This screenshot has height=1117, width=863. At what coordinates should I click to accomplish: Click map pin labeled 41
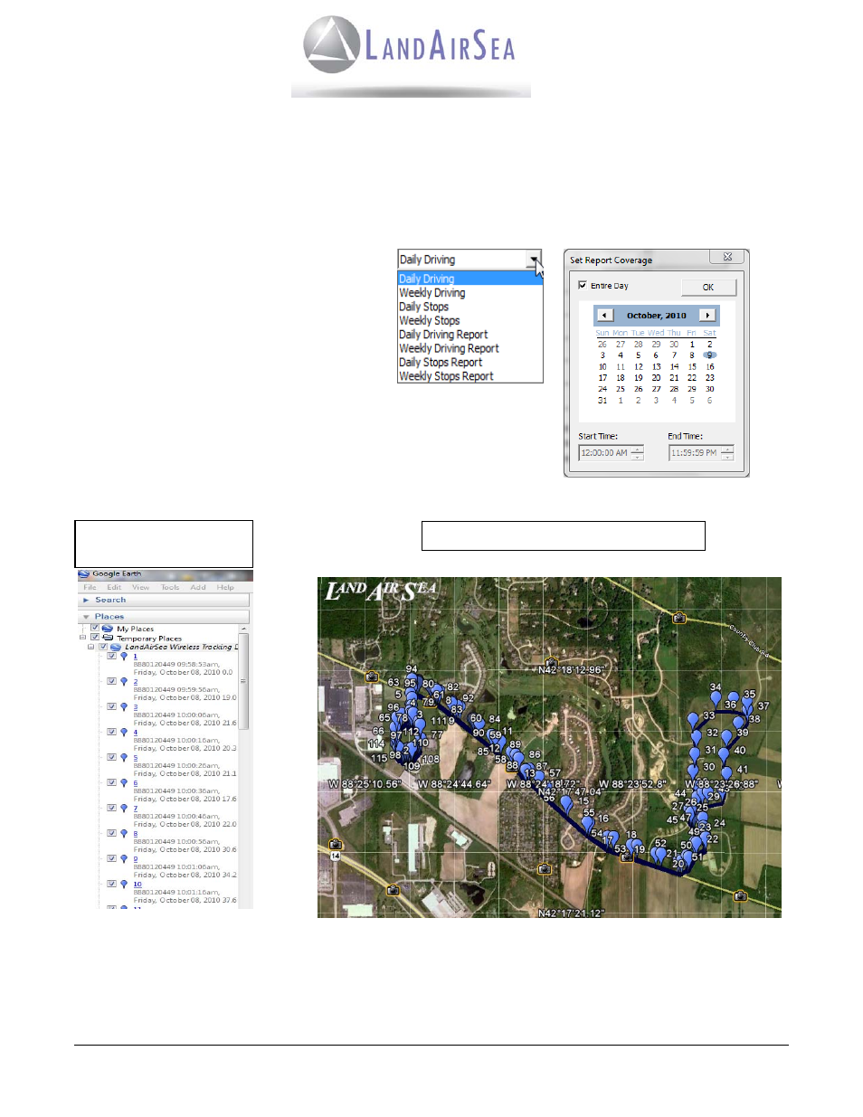[726, 775]
